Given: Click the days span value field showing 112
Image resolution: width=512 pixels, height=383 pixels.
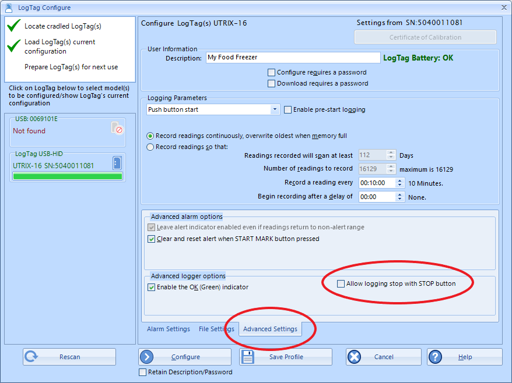Looking at the screenshot, I should 373,155.
